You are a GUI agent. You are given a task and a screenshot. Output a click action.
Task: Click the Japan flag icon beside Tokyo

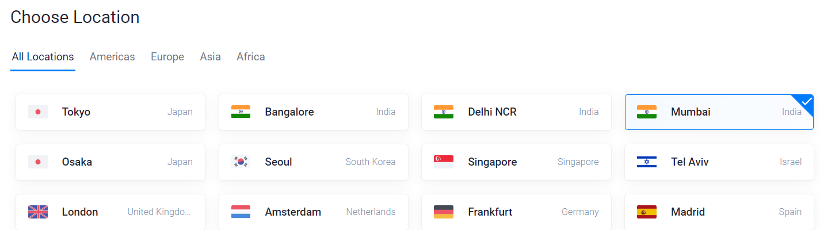(x=38, y=112)
